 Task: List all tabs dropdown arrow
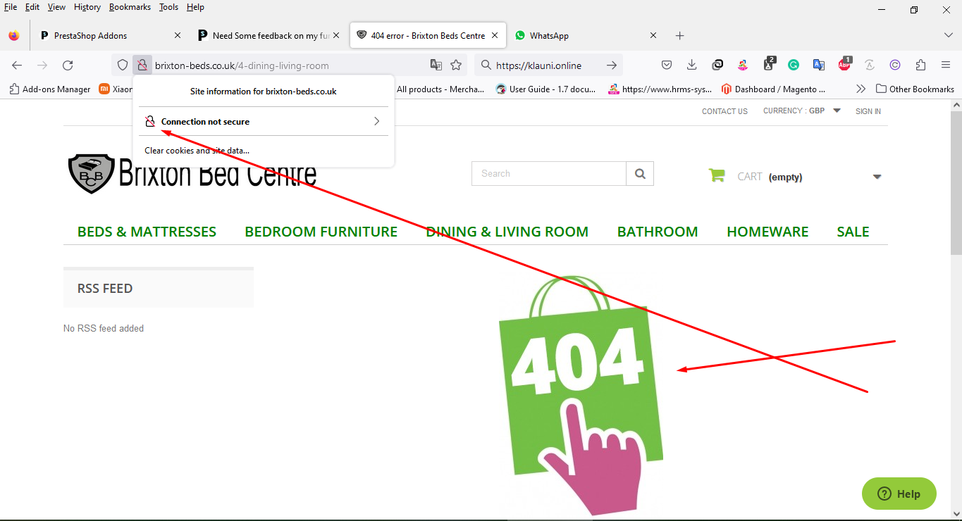(948, 36)
